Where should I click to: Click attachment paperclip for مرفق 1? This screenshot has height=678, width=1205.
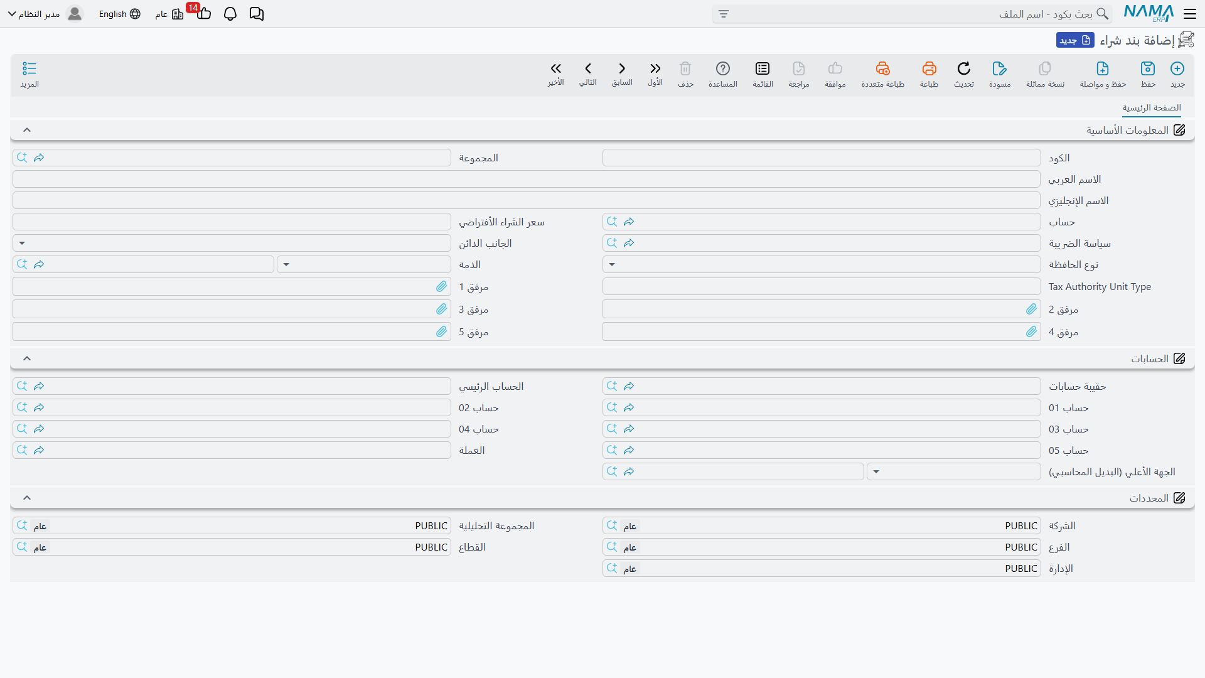pyautogui.click(x=442, y=286)
